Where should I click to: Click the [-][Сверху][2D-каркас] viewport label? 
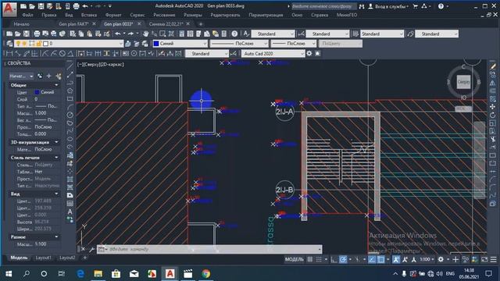[101, 64]
